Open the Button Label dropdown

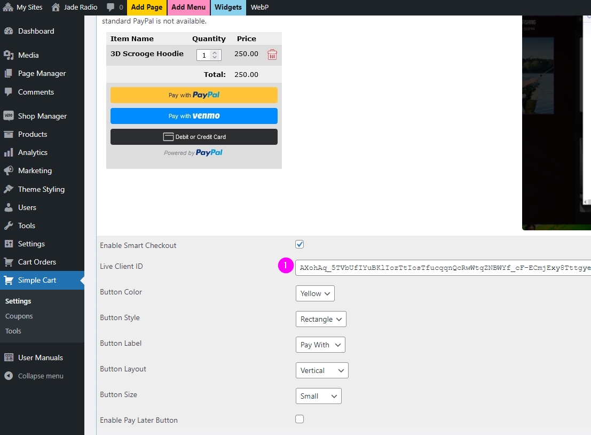[320, 345]
